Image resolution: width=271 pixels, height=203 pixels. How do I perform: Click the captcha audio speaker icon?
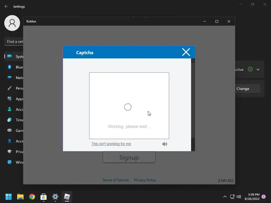165,144
